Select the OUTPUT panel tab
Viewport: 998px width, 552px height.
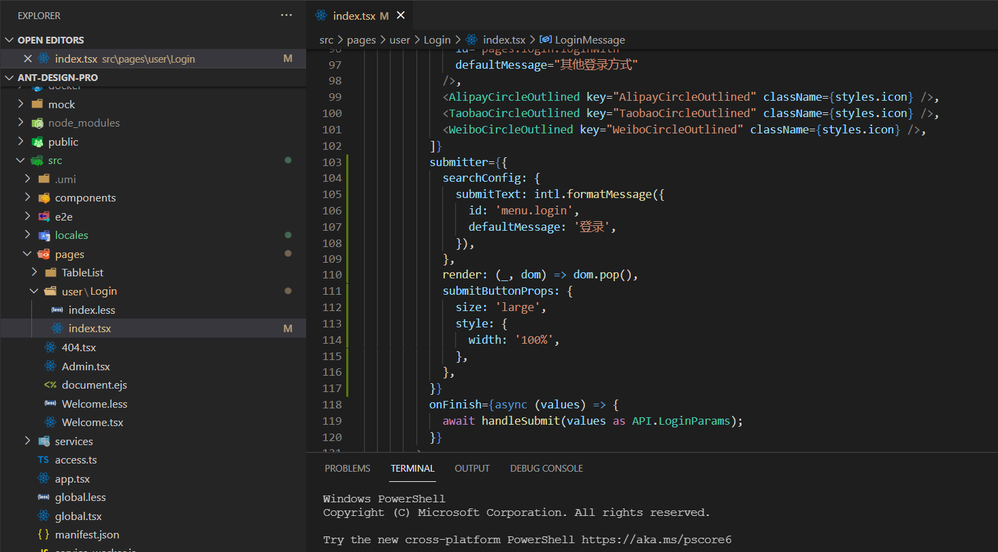[472, 468]
